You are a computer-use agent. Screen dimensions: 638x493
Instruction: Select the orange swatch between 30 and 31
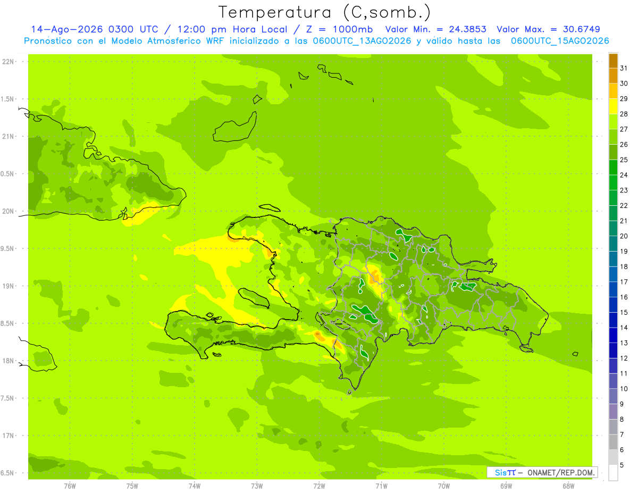(613, 76)
